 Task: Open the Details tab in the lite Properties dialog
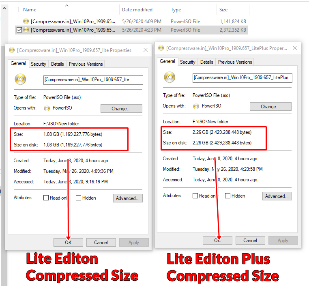(58, 64)
